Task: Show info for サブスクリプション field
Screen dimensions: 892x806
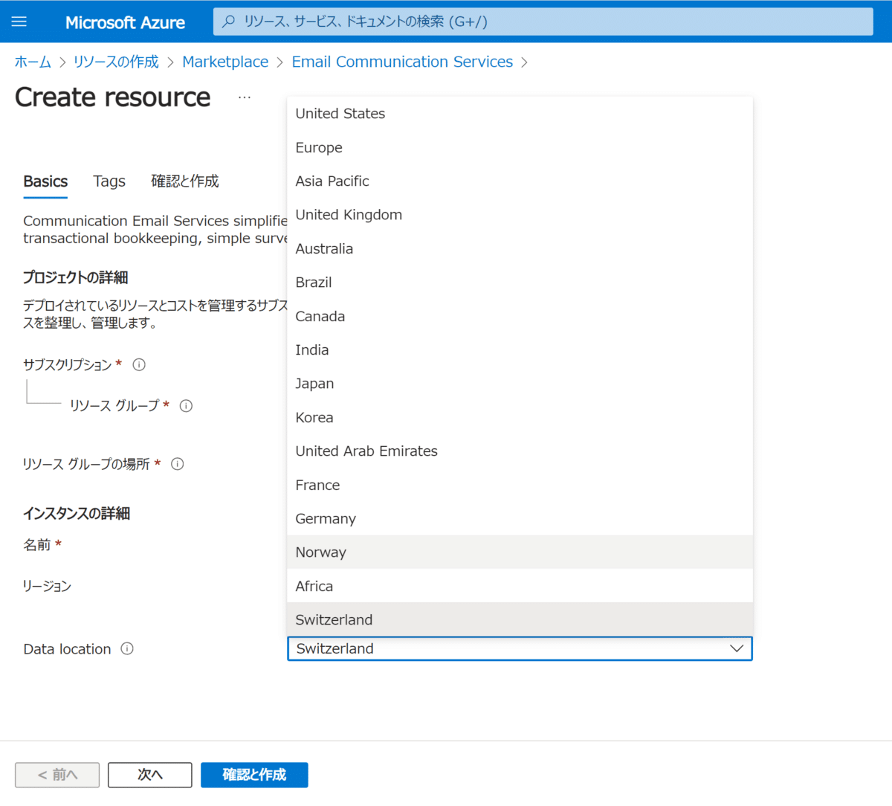Action: (x=139, y=364)
